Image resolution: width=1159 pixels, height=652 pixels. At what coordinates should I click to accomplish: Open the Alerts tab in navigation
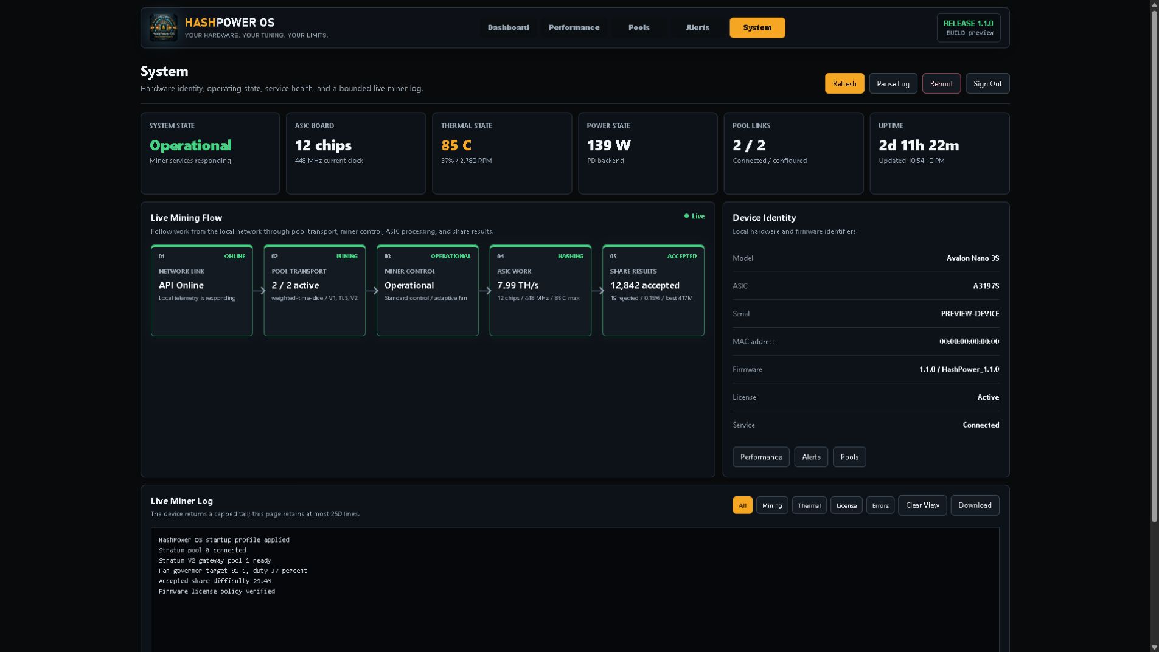point(697,28)
